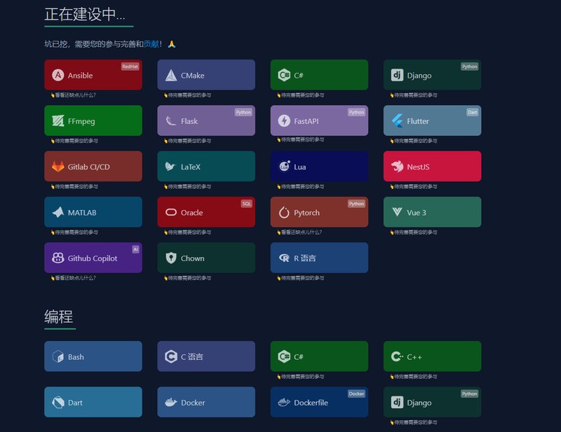Click the Vue 3 logo icon

[397, 212]
